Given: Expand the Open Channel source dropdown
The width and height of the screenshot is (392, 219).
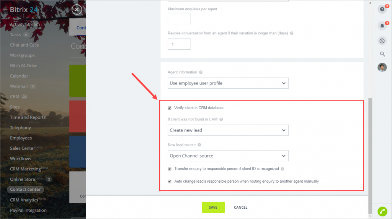Looking at the screenshot, I should coord(228,156).
